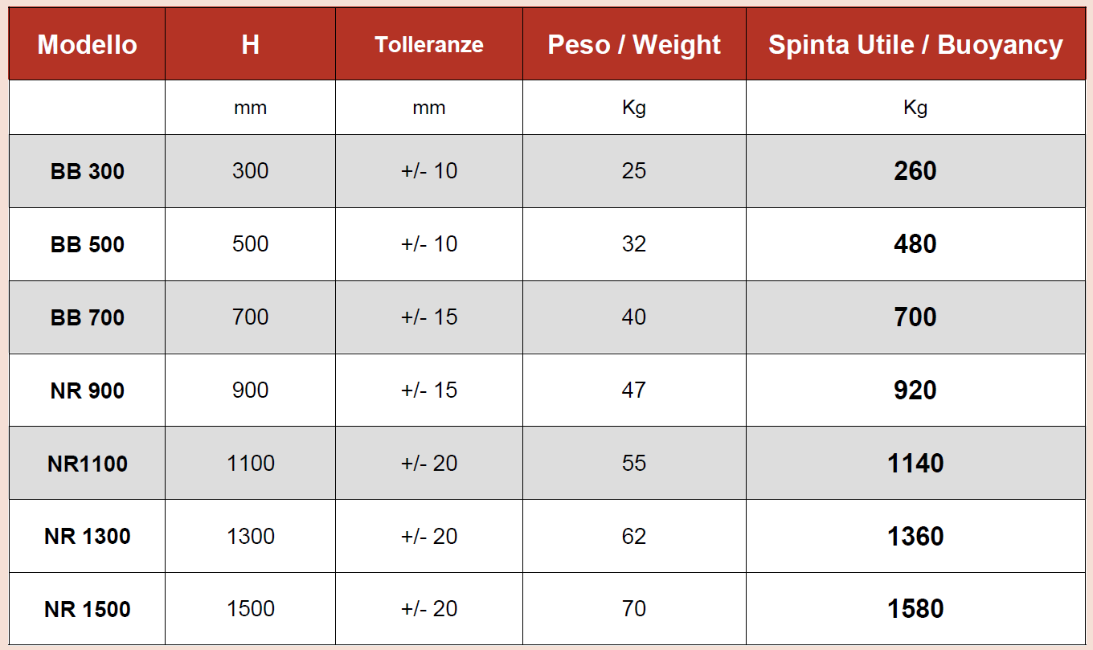Click the BB 700 tolerance +/- 15
The width and height of the screenshot is (1093, 650).
click(x=429, y=317)
